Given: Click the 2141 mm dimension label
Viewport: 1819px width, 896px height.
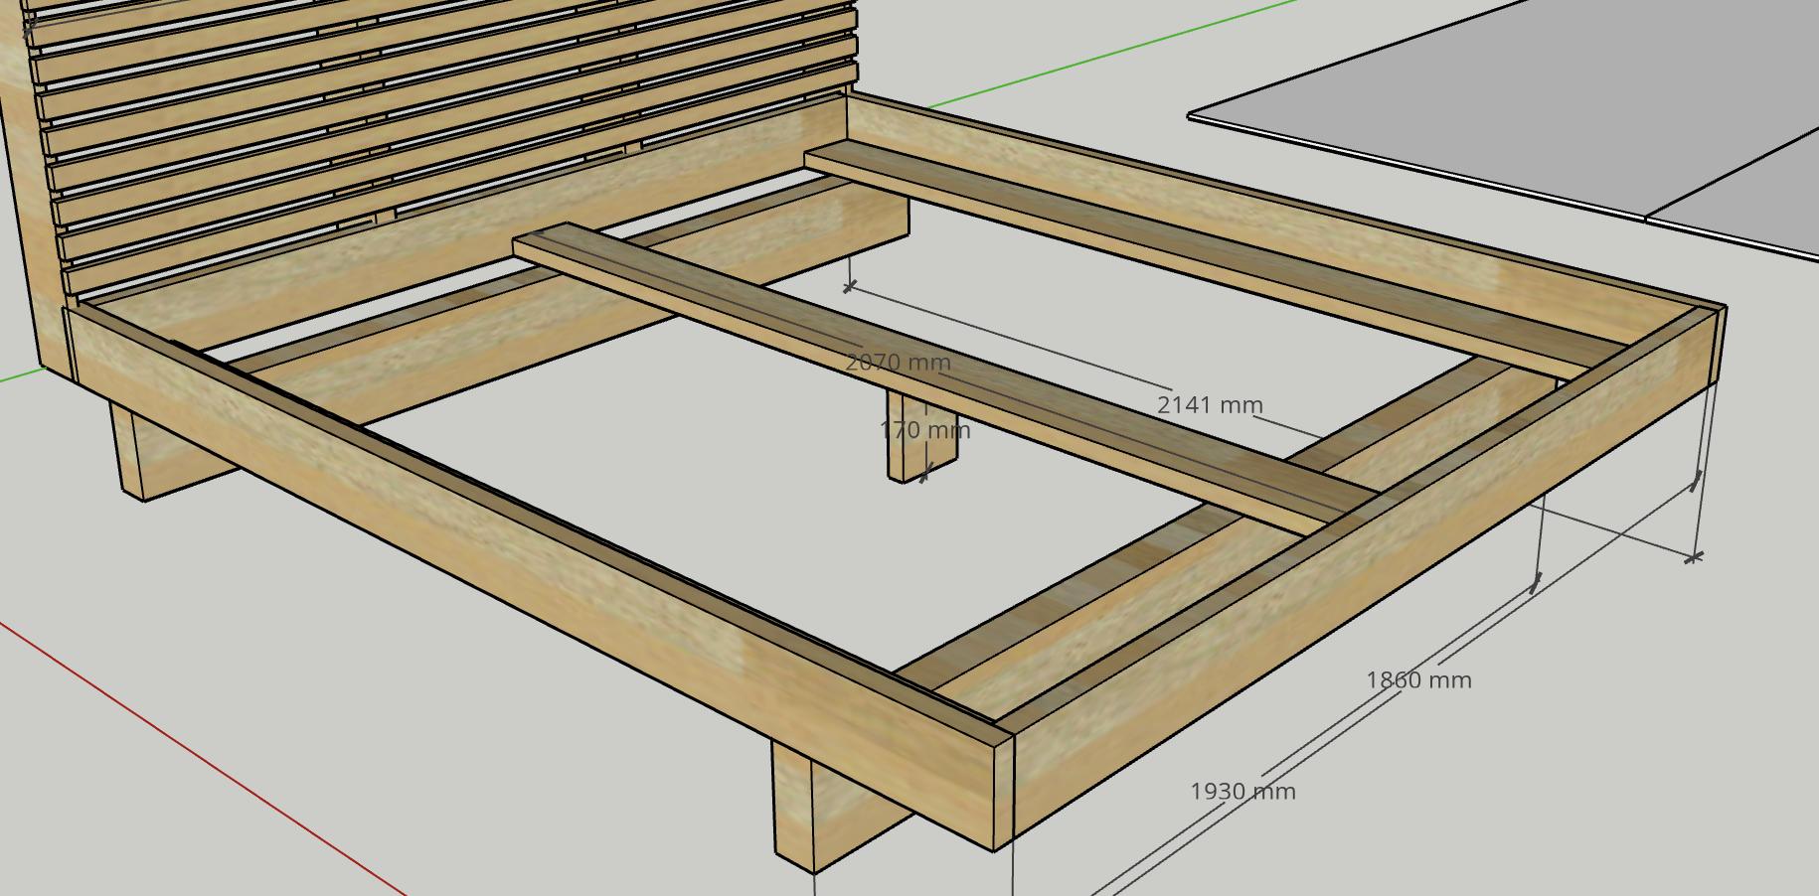Looking at the screenshot, I should 1210,405.
